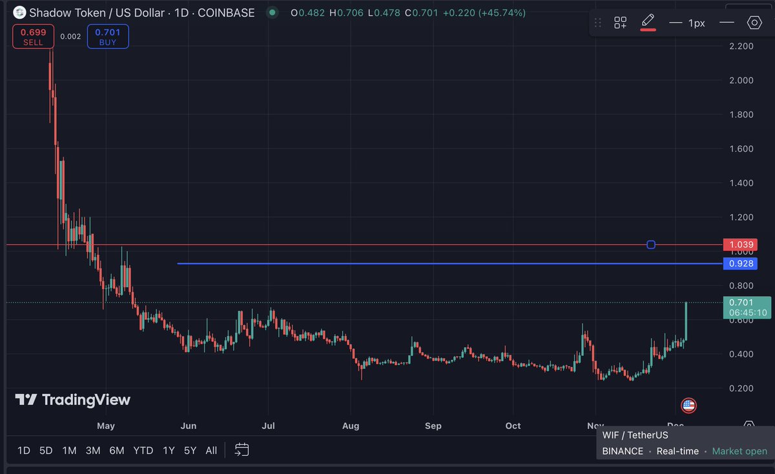Open the line color pencil tool
The width and height of the screenshot is (775, 474).
point(648,22)
